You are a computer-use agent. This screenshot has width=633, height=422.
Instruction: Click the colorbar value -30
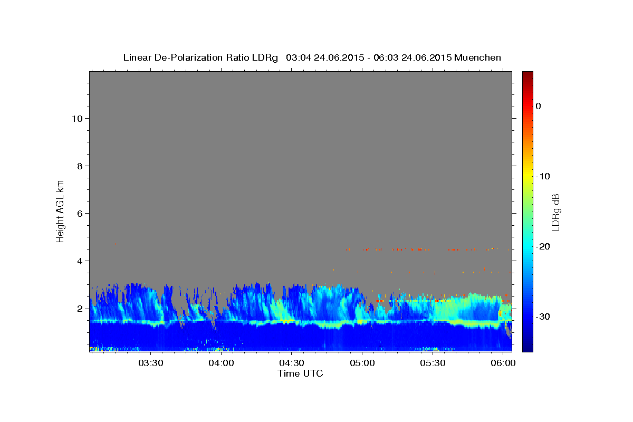coord(543,316)
